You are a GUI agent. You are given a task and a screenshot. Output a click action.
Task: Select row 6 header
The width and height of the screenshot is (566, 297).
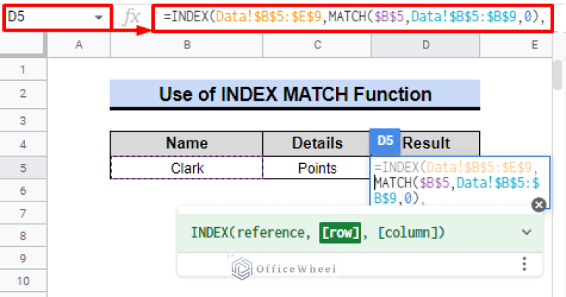pyautogui.click(x=23, y=190)
